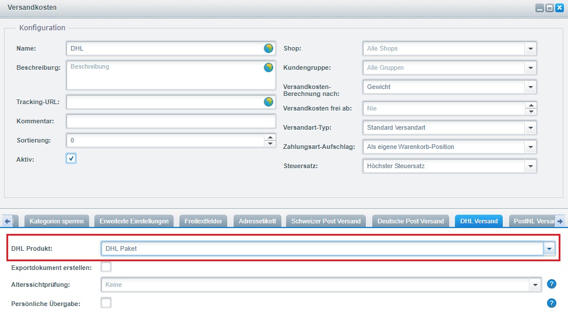Click the DHL Paket product field
This screenshot has height=320, width=568.
coord(322,248)
